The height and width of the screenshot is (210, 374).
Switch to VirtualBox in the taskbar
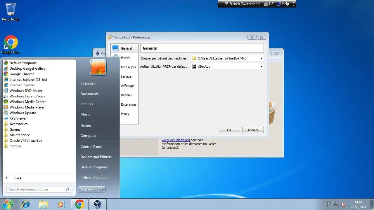(x=98, y=204)
